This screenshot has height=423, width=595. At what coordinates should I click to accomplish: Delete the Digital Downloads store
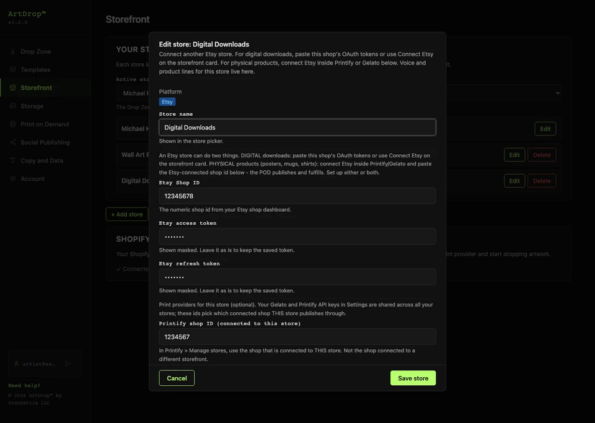(x=542, y=181)
